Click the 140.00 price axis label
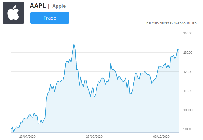This screenshot has width=203, height=140. [188, 33]
